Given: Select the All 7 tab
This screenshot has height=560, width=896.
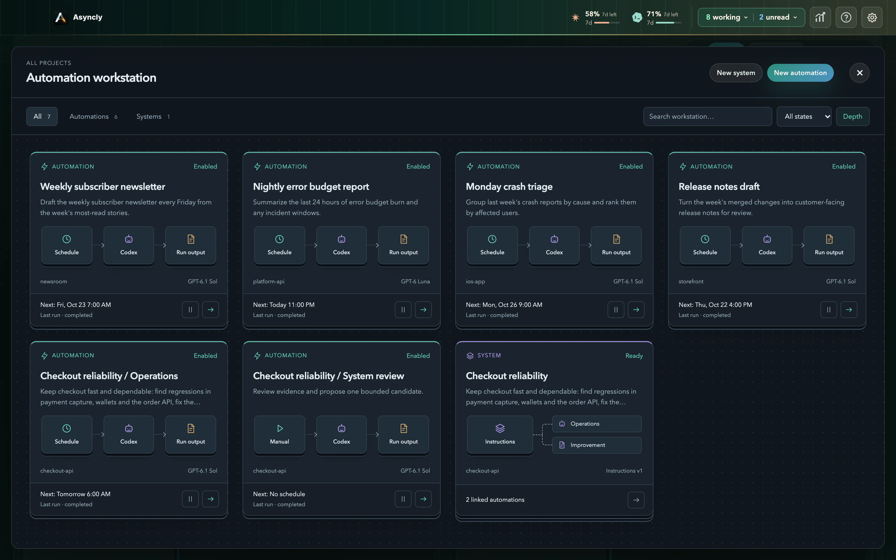Looking at the screenshot, I should [42, 117].
